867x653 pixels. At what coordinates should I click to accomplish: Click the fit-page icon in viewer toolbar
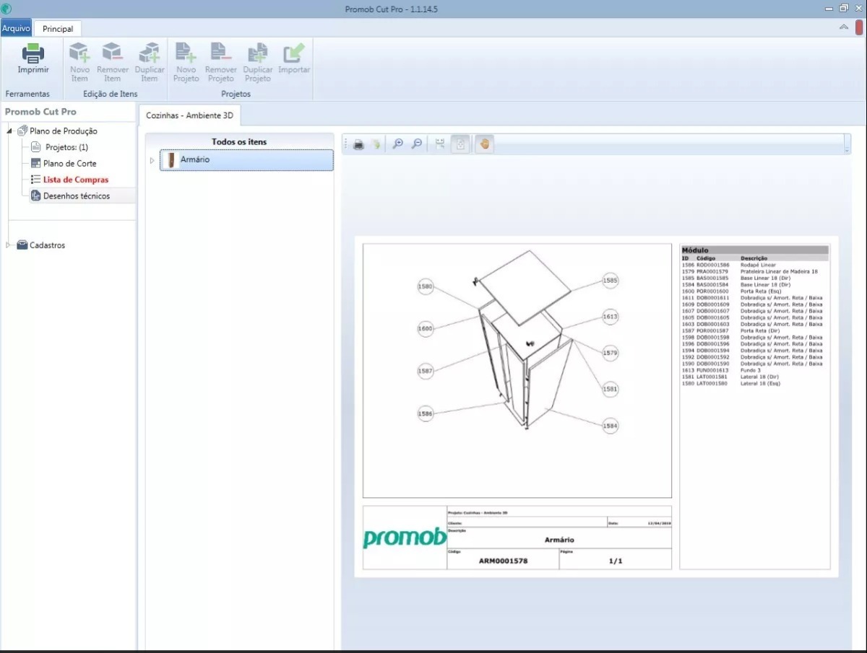(460, 144)
